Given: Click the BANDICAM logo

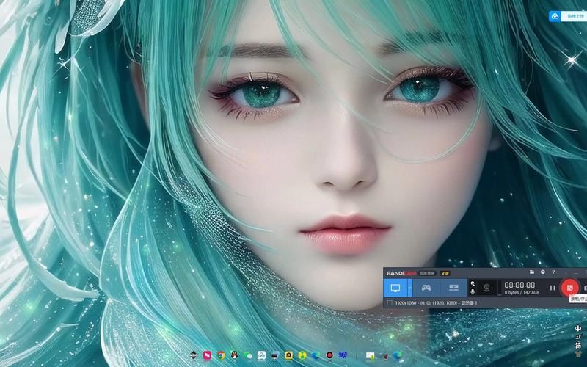Looking at the screenshot, I should pos(401,273).
